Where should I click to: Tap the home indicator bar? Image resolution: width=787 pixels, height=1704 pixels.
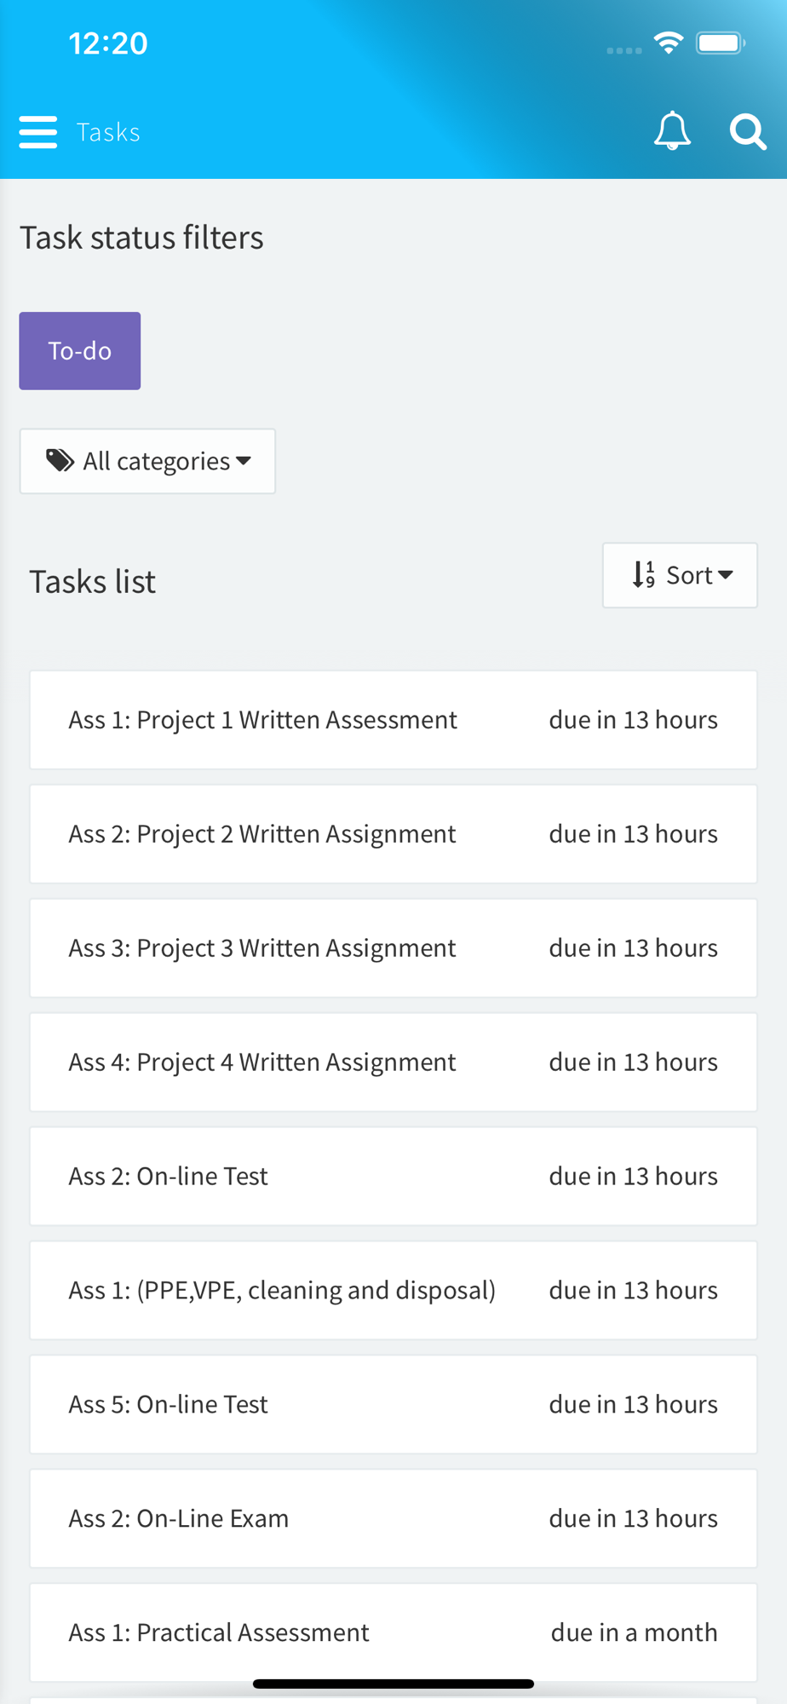(x=393, y=1684)
